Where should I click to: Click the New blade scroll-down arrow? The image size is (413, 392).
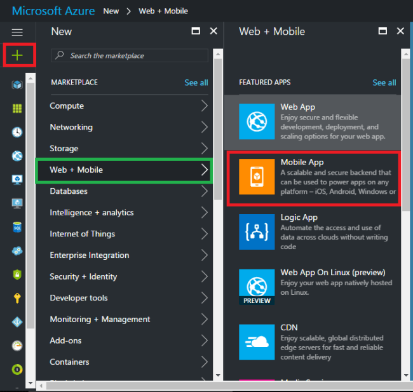(218, 375)
